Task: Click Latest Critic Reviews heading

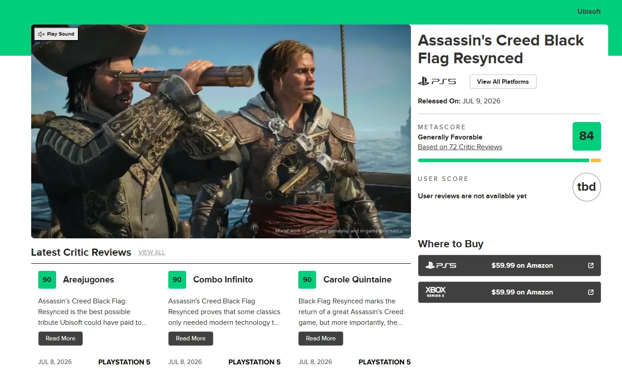Action: tap(81, 253)
